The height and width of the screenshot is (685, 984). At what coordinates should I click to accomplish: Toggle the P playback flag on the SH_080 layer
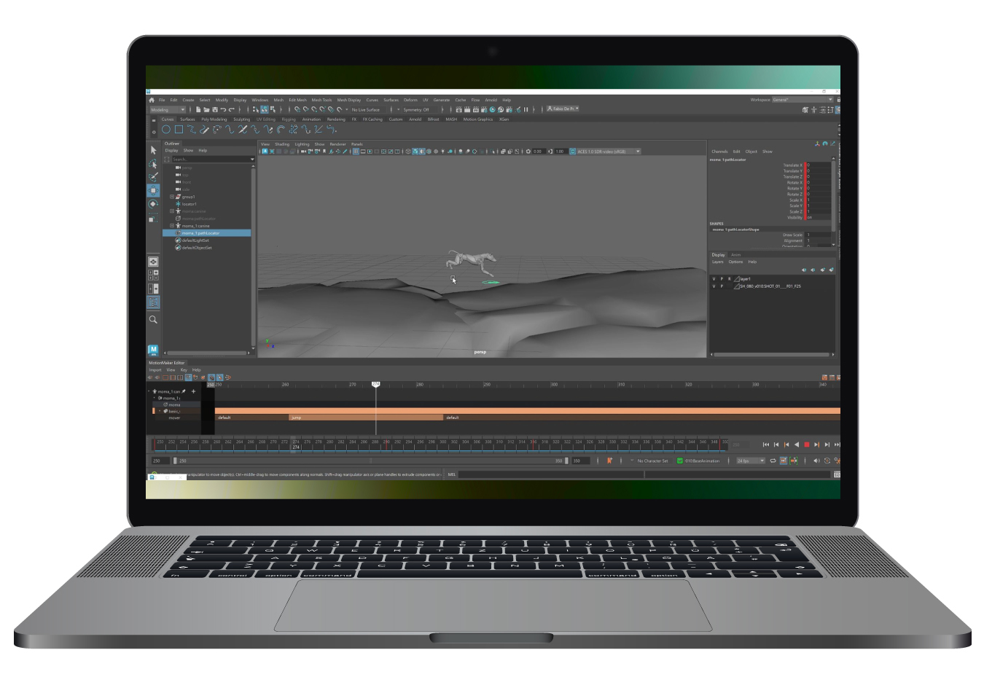pyautogui.click(x=722, y=286)
